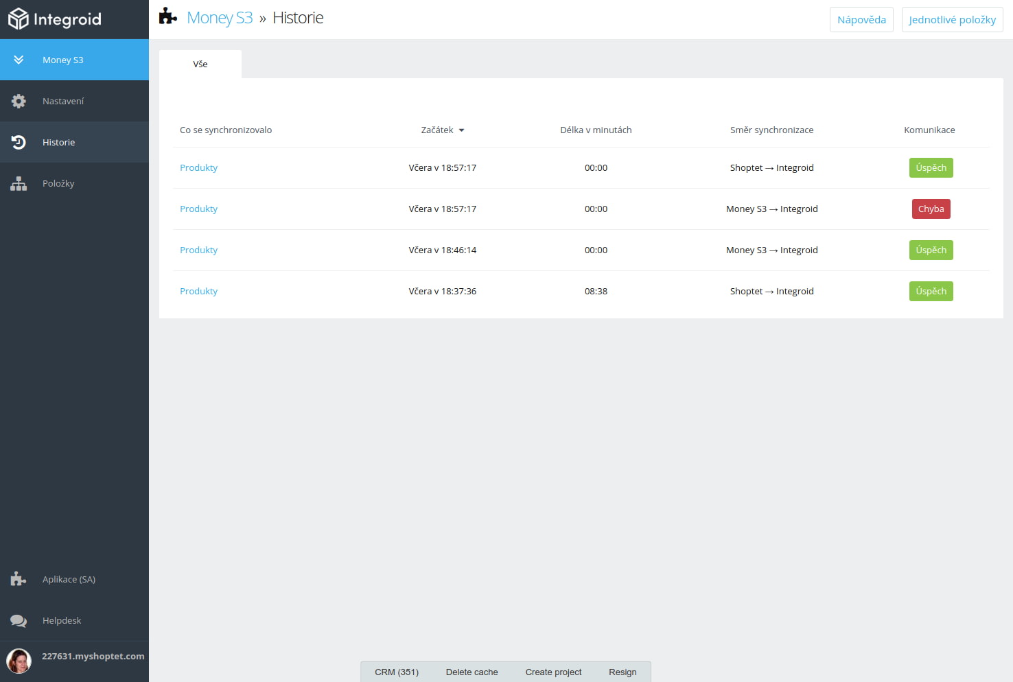The height and width of the screenshot is (682, 1013).
Task: Click duration value 08:38
Action: coord(596,291)
